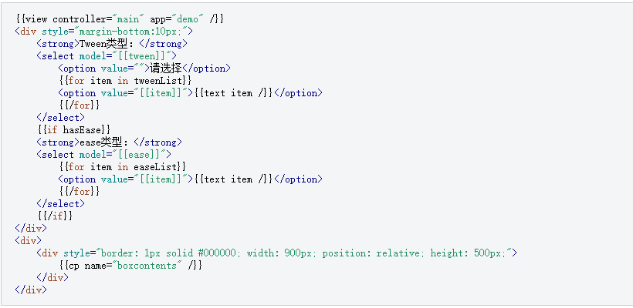This screenshot has width=633, height=308.
Task: Click the "for item in tweenList" line
Action: coord(124,80)
